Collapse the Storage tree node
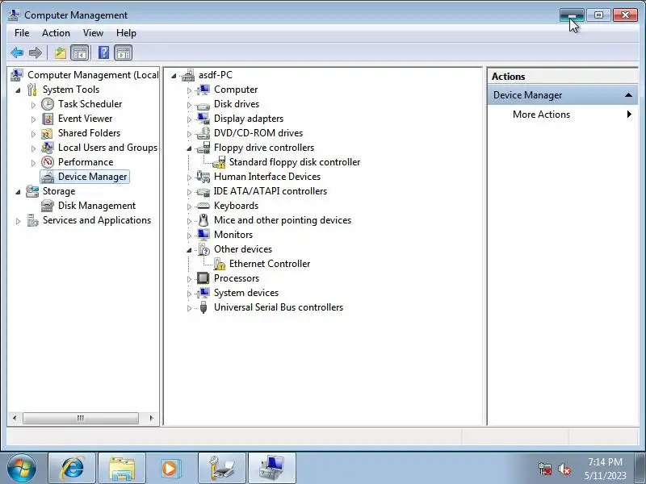646x484 pixels. tap(18, 192)
